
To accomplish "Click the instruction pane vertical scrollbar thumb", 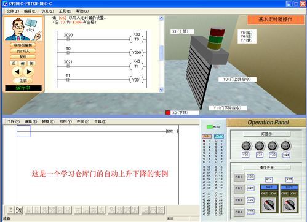I will click(161, 53).
